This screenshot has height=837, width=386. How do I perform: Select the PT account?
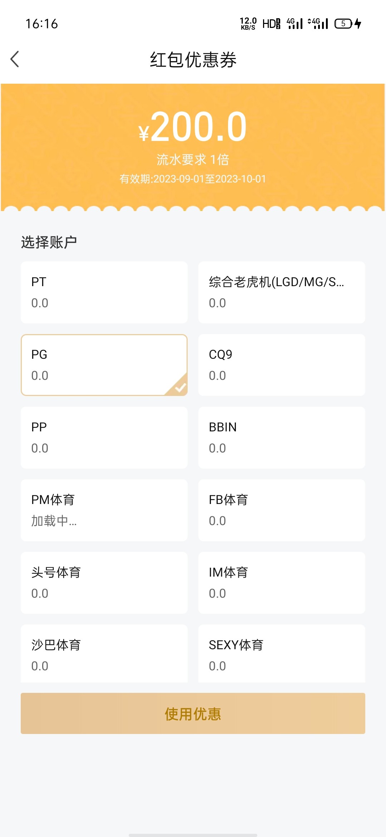(x=104, y=292)
